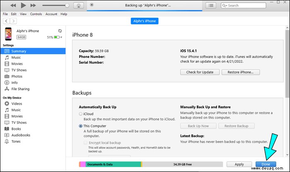Screen dimensions: 290x172
Task: Click the vertical scrollbar down arrow
Action: pyautogui.click(x=287, y=155)
